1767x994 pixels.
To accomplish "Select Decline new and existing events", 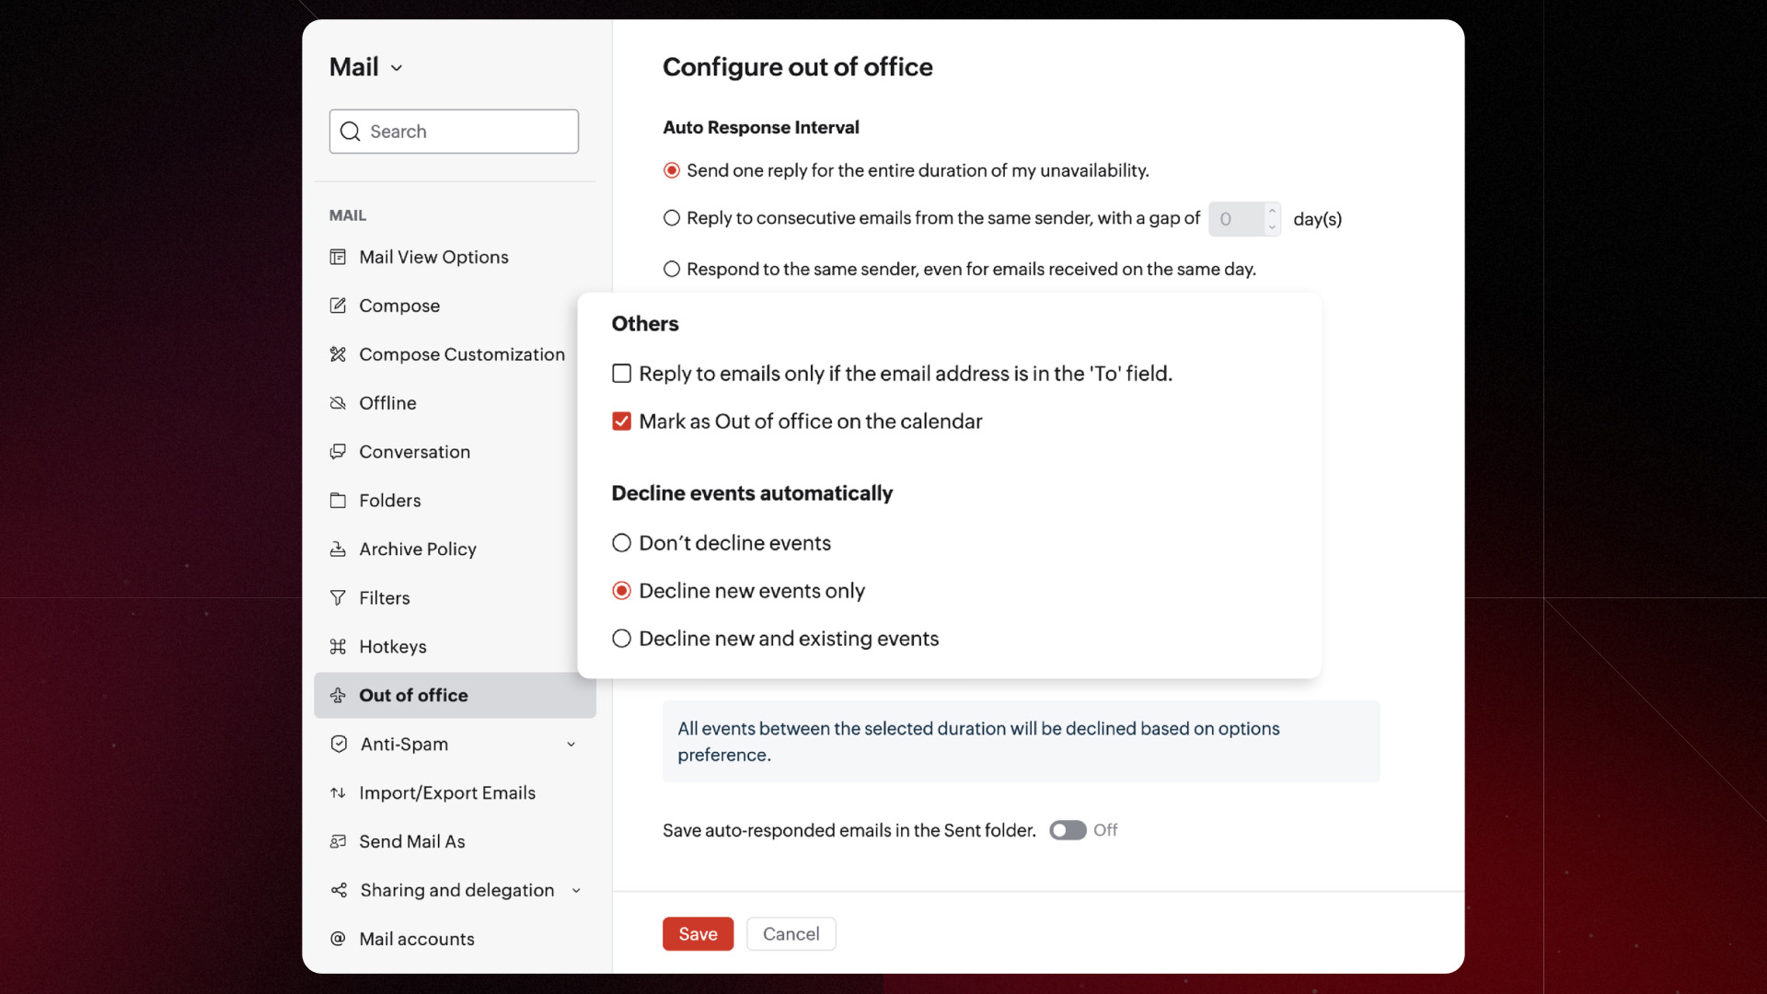I will coord(622,639).
